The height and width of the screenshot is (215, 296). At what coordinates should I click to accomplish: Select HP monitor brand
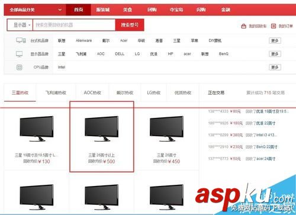[170, 54]
